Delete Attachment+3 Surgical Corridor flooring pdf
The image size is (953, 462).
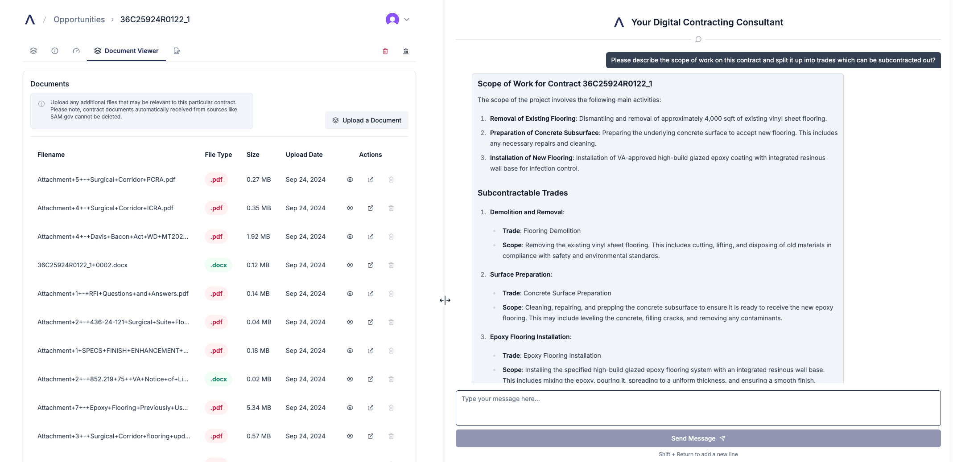[391, 436]
